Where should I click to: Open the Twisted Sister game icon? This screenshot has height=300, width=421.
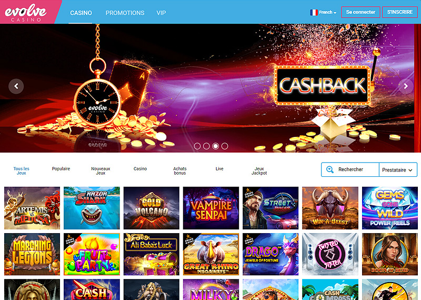330,254
